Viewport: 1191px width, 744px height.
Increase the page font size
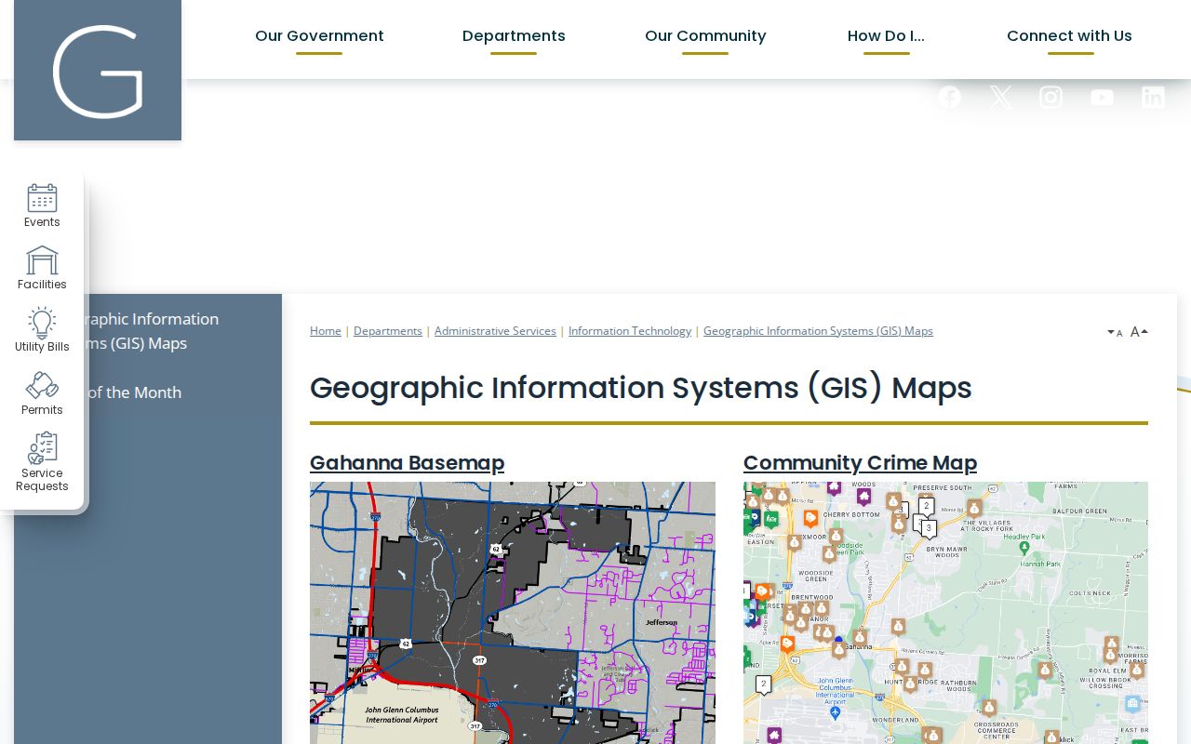pyautogui.click(x=1139, y=332)
